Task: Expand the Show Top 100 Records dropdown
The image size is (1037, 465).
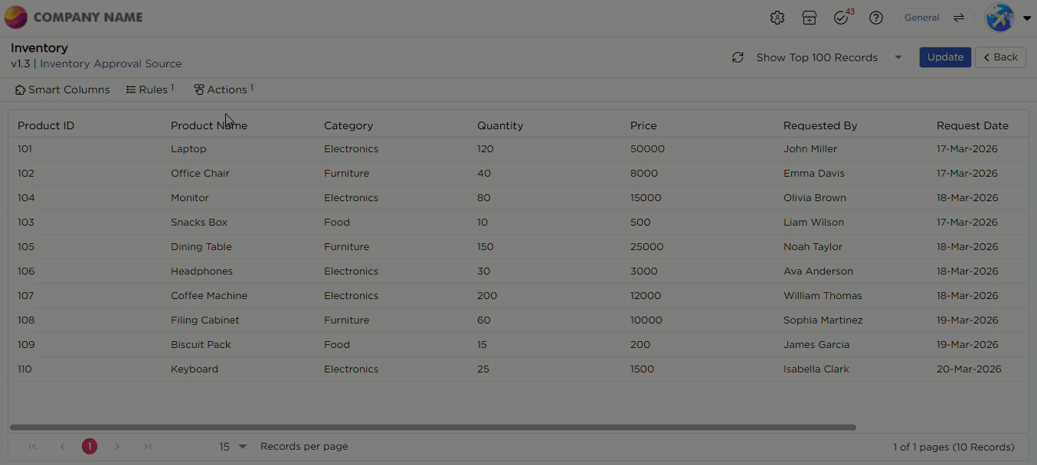Action: 898,57
